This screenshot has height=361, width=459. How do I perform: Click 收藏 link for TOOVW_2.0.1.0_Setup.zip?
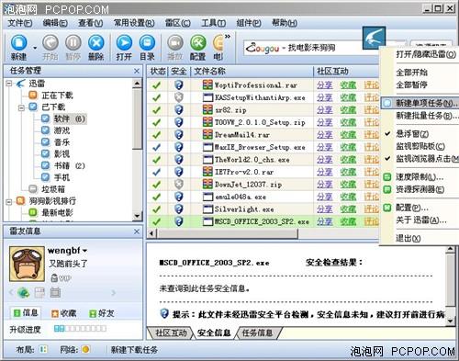tap(348, 122)
